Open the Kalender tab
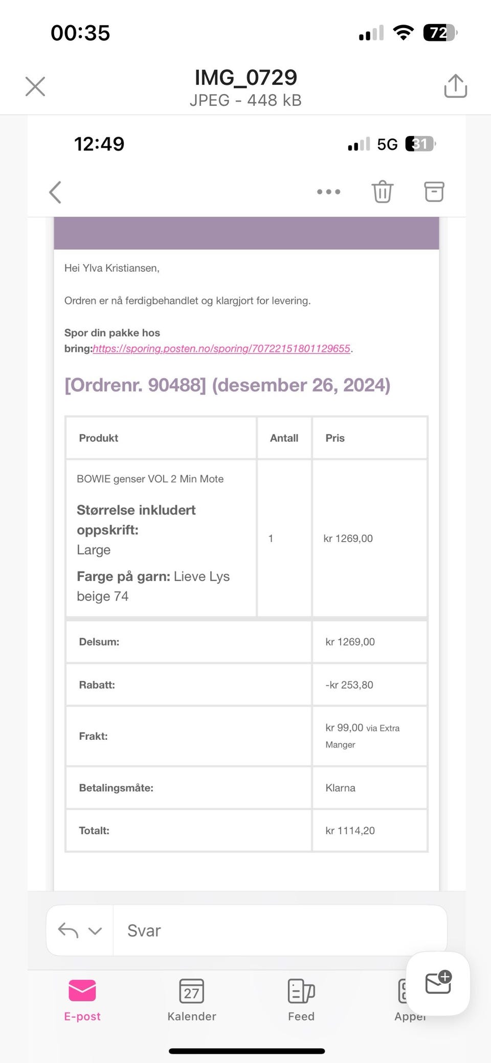 192,1000
